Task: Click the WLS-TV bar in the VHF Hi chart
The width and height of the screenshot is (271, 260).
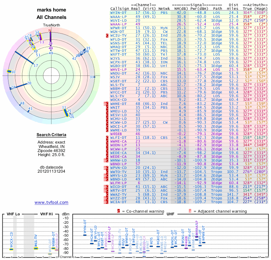Action: tap(36, 248)
